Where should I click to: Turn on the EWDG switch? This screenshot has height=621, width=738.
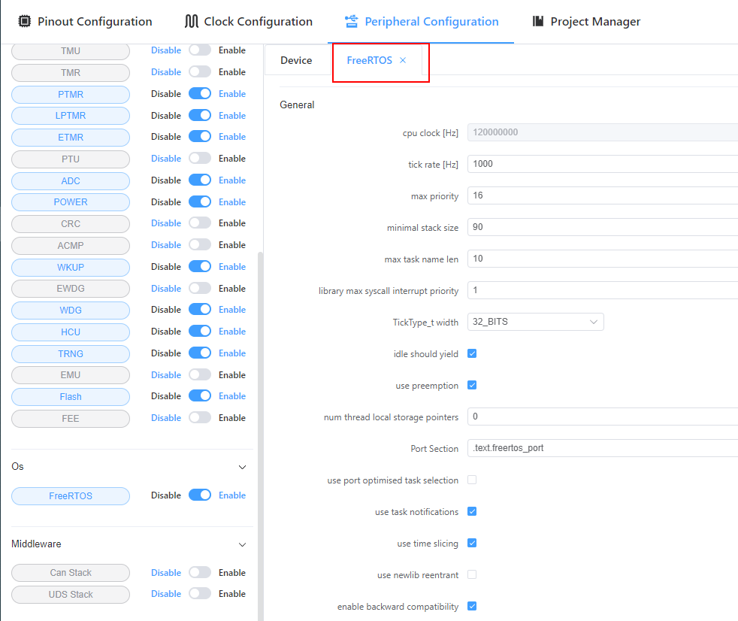(x=200, y=288)
